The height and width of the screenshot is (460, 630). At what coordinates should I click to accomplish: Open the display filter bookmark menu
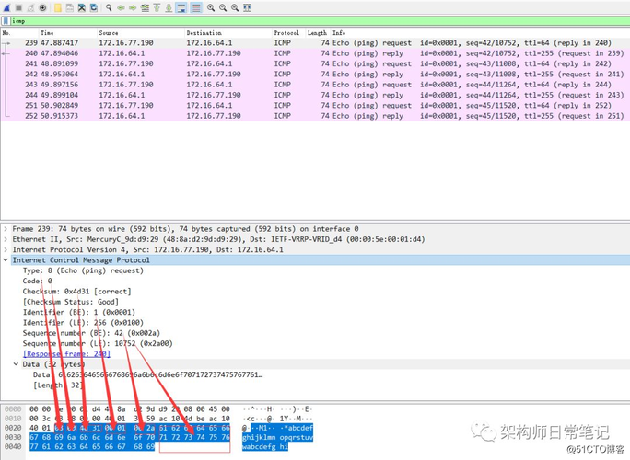click(x=6, y=21)
